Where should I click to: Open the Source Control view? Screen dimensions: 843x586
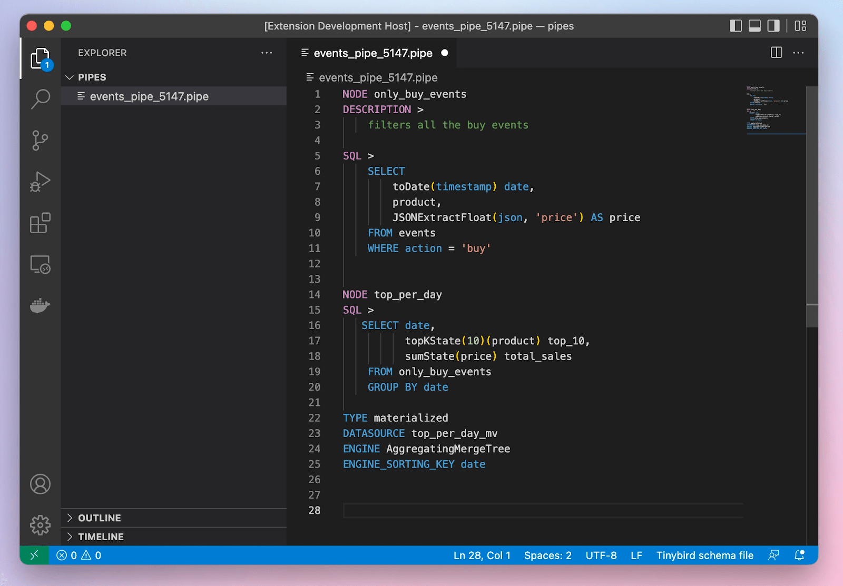40,140
